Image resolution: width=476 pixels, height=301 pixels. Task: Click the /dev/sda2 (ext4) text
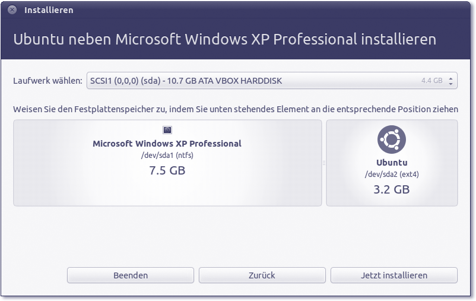click(392, 175)
